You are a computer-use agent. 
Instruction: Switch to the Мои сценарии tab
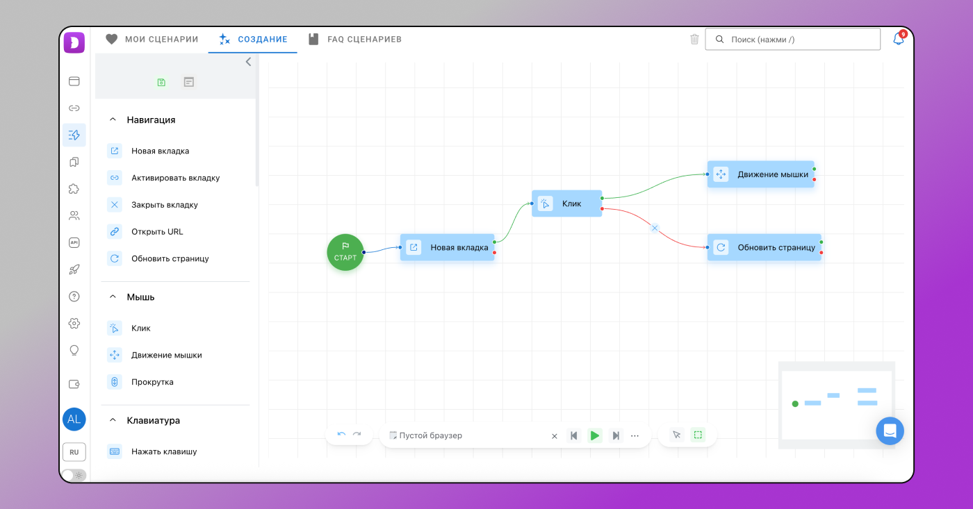pyautogui.click(x=152, y=40)
